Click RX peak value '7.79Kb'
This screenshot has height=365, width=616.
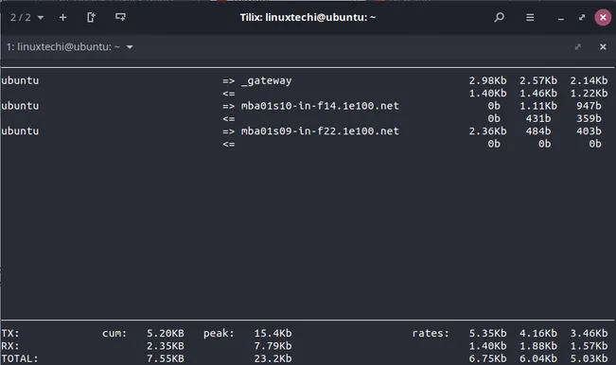[x=273, y=346]
